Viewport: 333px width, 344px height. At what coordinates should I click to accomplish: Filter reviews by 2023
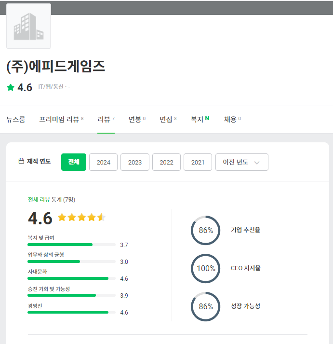click(135, 162)
